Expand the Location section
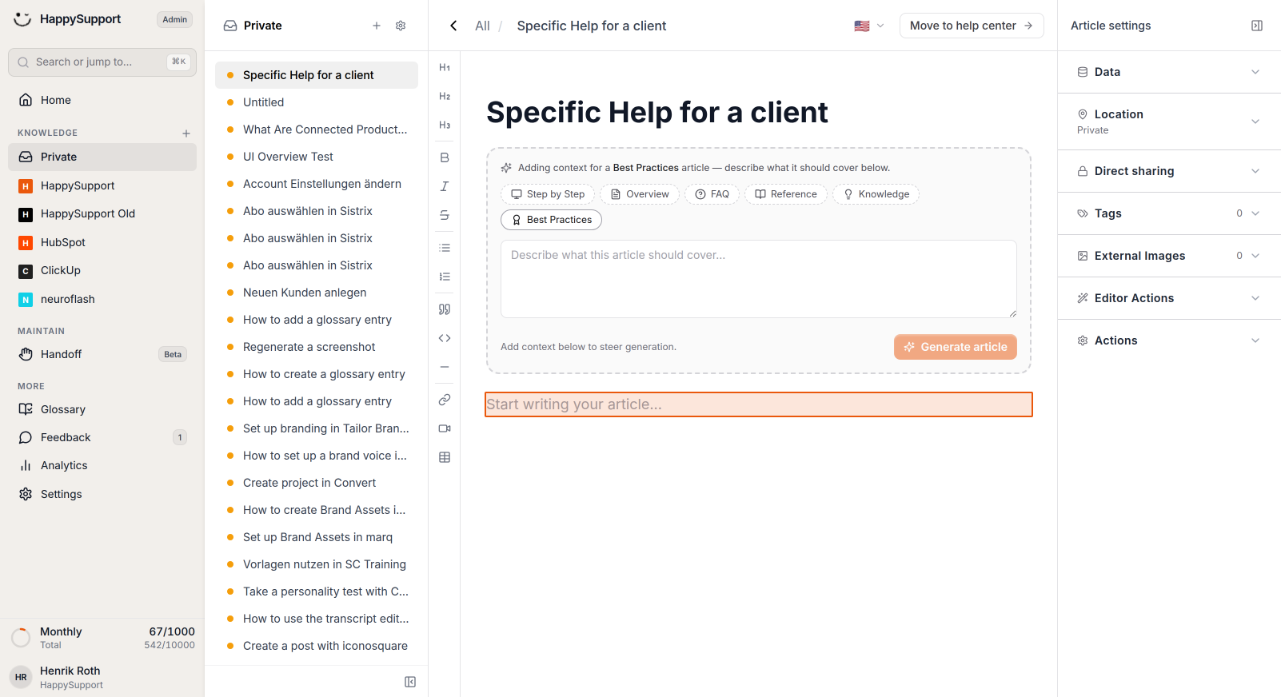 (x=1169, y=121)
